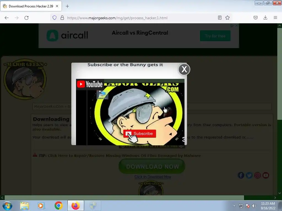Show site security info via the padlock icon

point(62,18)
